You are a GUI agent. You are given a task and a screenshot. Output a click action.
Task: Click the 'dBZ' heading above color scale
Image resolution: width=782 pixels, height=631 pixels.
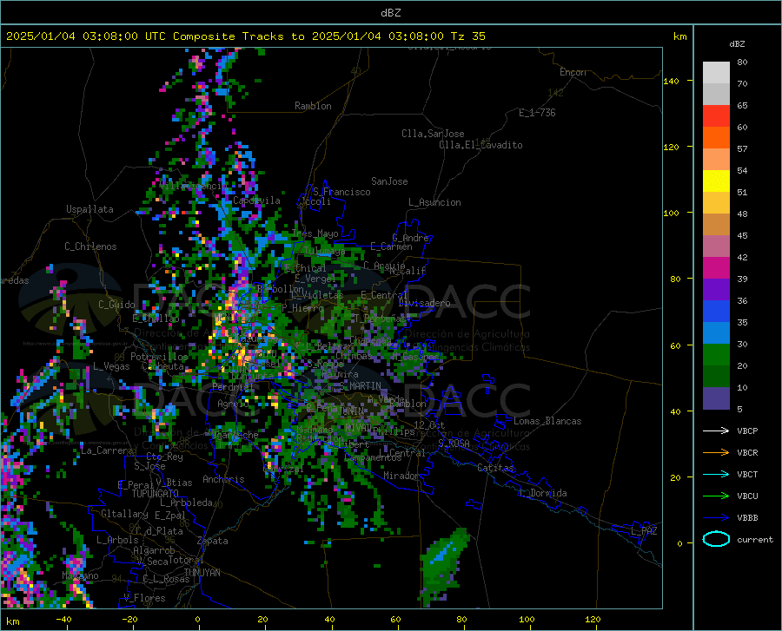(737, 43)
